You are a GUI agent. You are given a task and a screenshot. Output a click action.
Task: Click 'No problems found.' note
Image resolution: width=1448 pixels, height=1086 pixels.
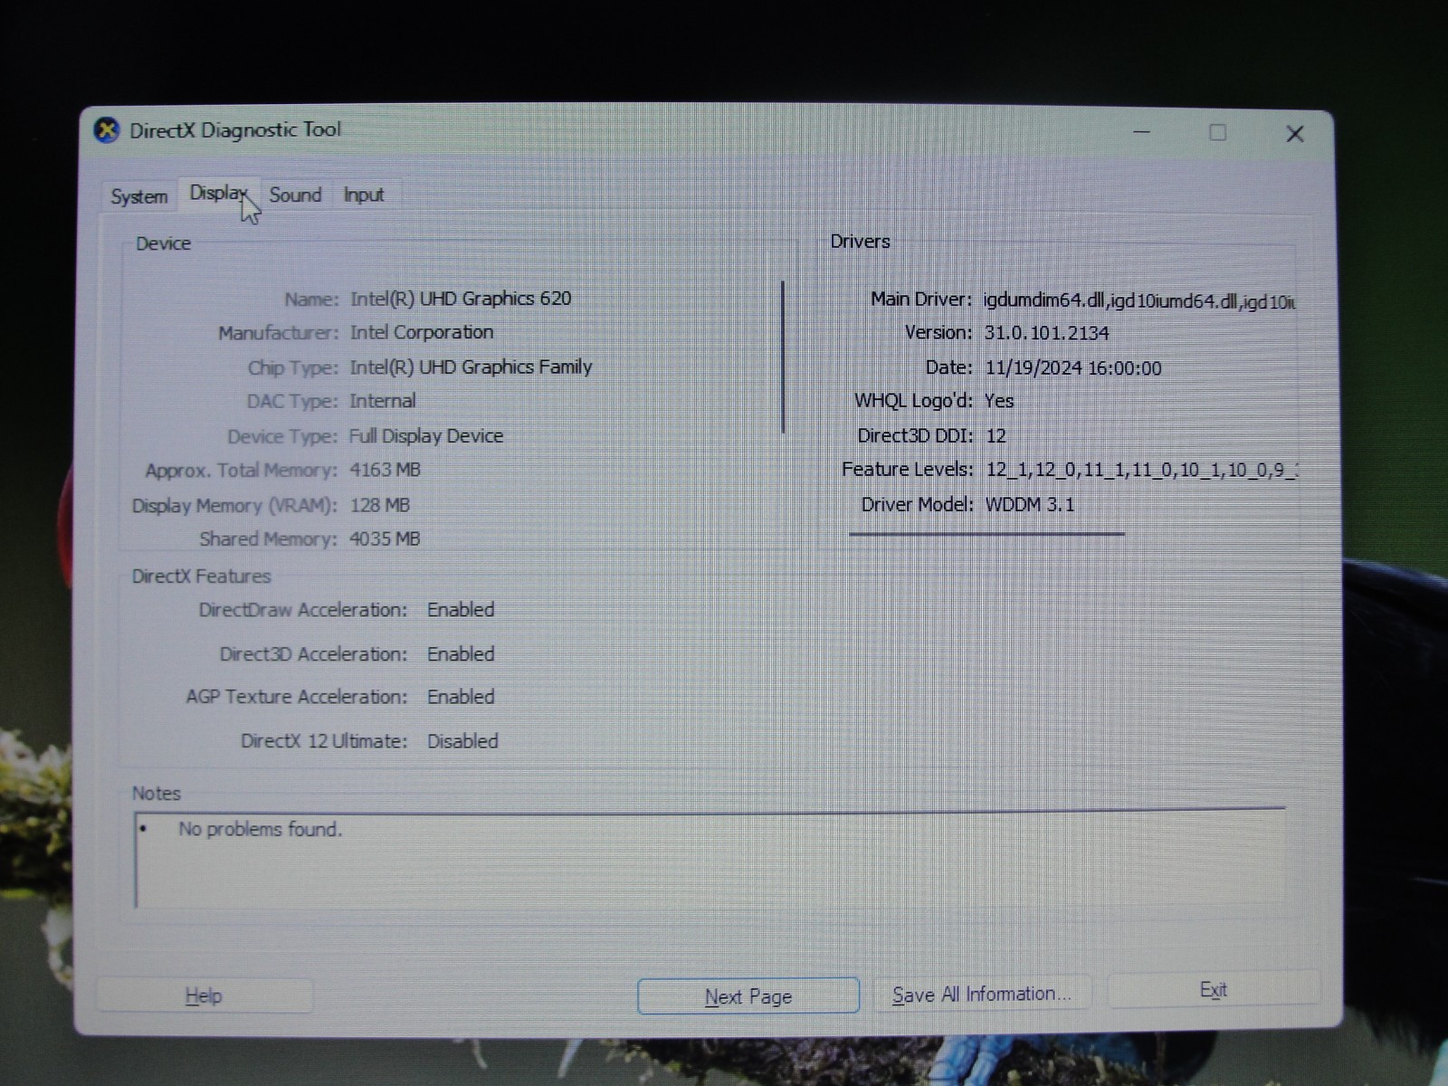coord(260,829)
